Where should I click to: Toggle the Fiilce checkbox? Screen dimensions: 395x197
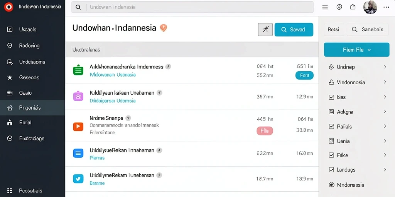click(331, 155)
